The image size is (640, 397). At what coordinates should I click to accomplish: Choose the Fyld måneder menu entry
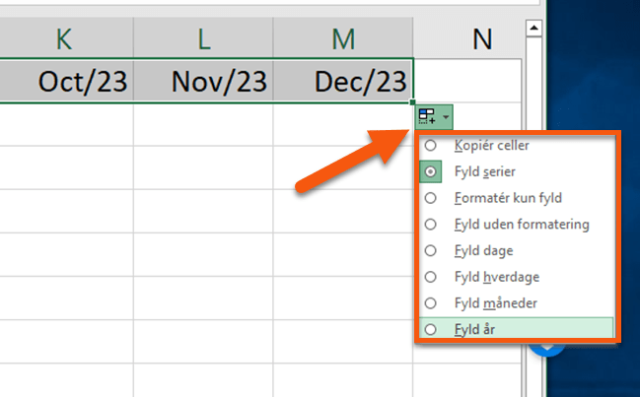pyautogui.click(x=430, y=302)
